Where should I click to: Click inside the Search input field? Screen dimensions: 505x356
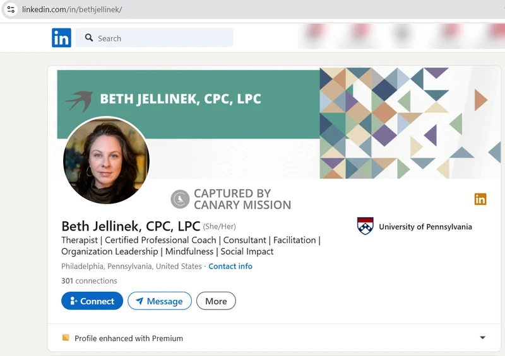(154, 38)
